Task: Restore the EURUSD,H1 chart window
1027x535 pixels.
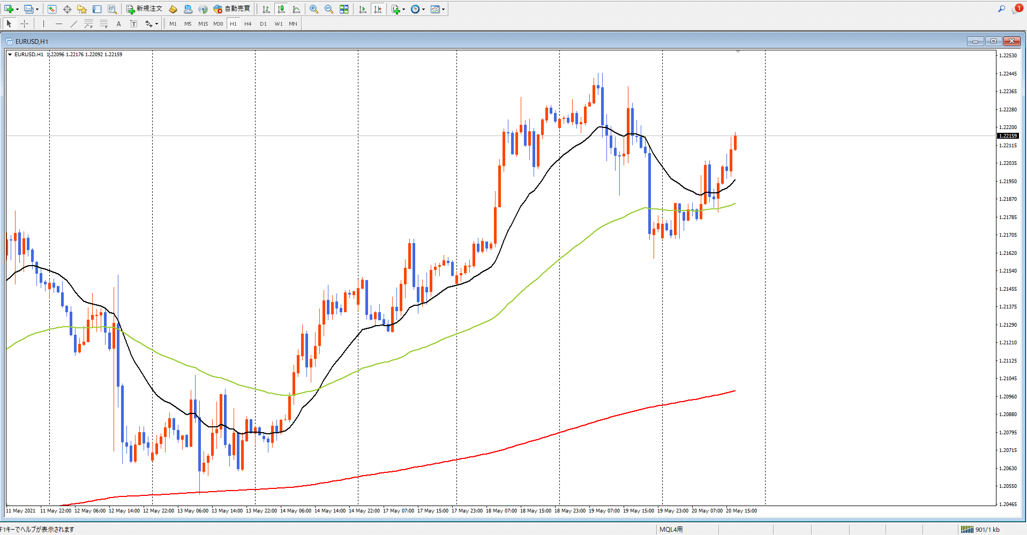Action: pyautogui.click(x=993, y=41)
